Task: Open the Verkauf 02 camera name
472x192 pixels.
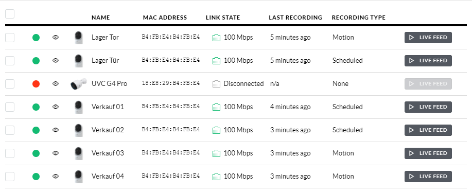Action: click(108, 130)
